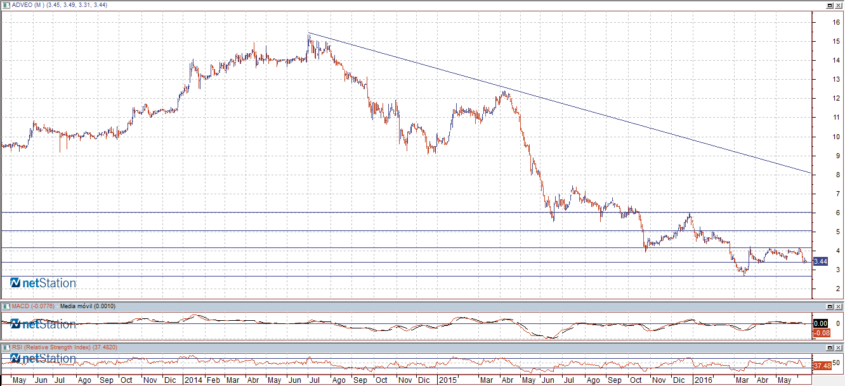Click the MACD (-0.0776) label

click(32, 306)
